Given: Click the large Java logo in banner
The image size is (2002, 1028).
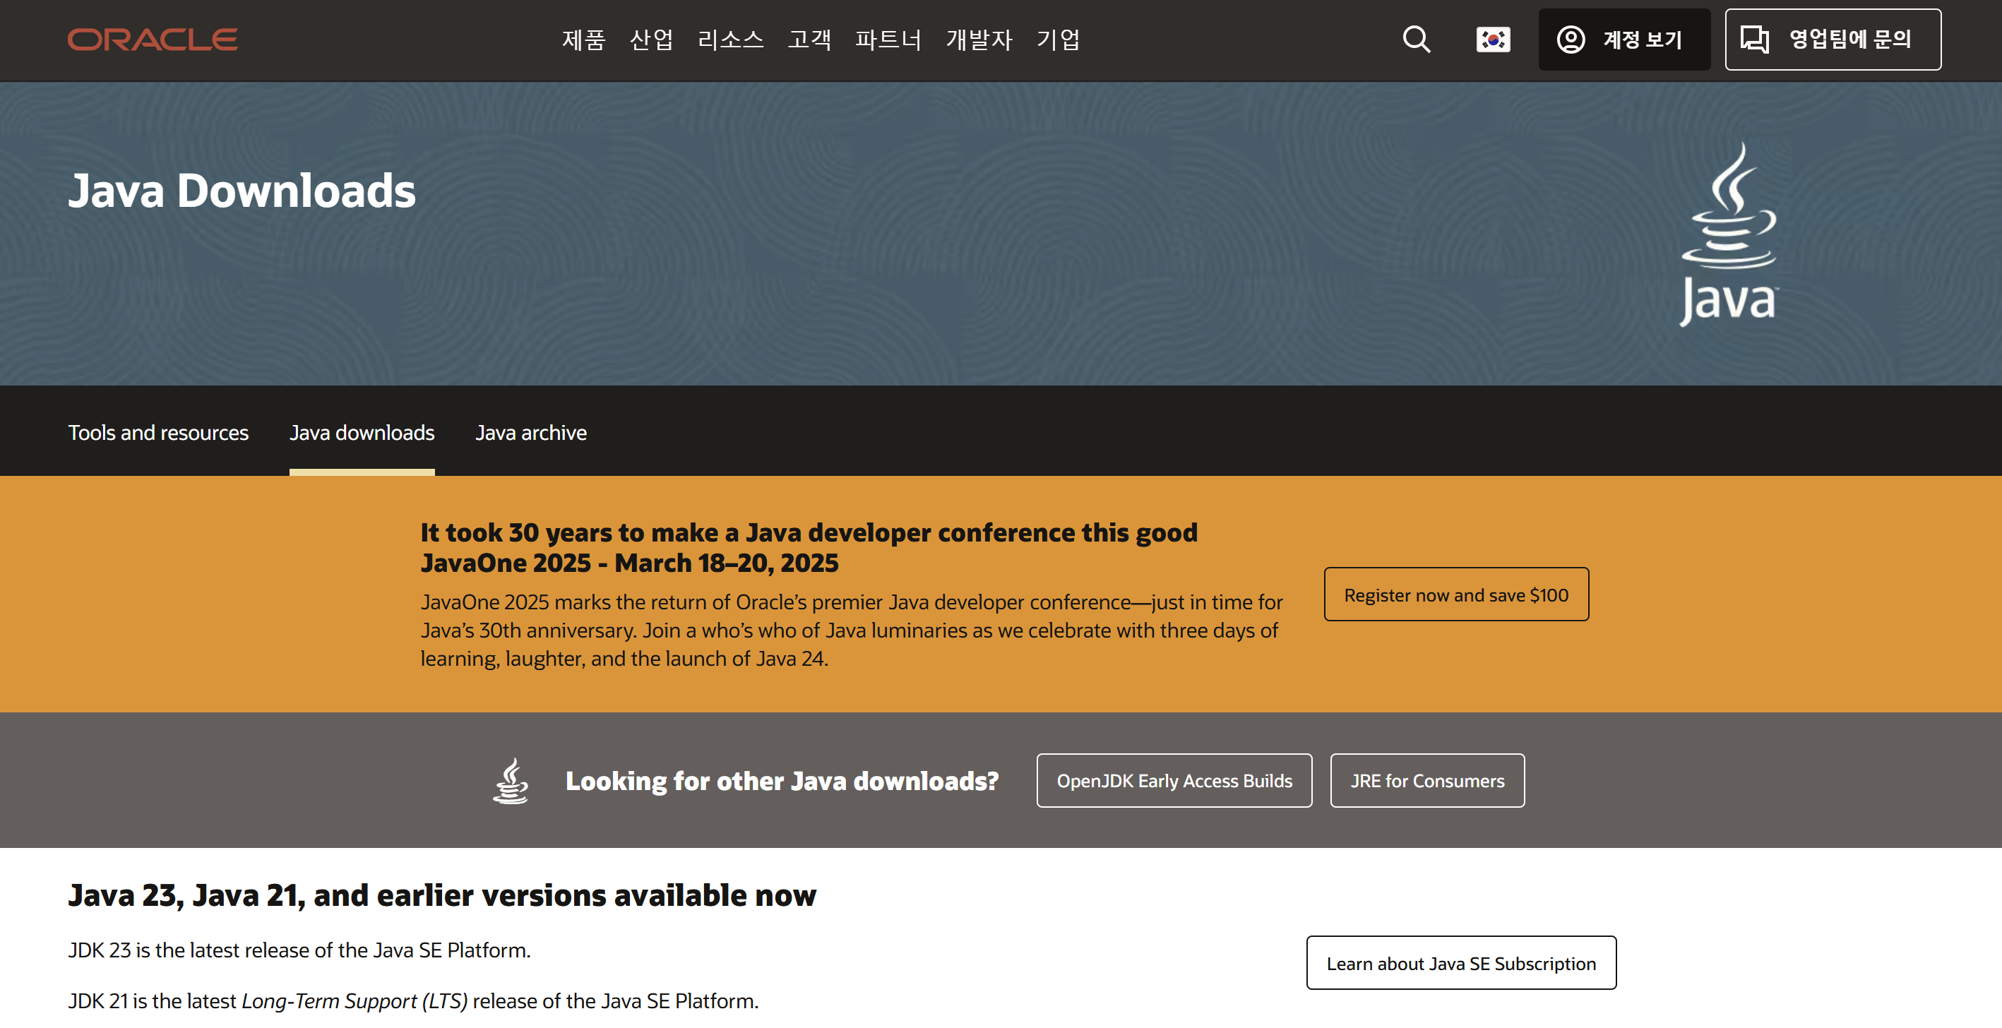Looking at the screenshot, I should (x=1729, y=233).
